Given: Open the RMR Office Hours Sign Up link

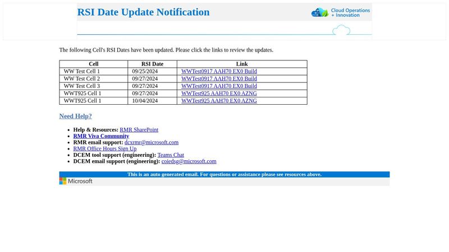Looking at the screenshot, I should [104, 149].
